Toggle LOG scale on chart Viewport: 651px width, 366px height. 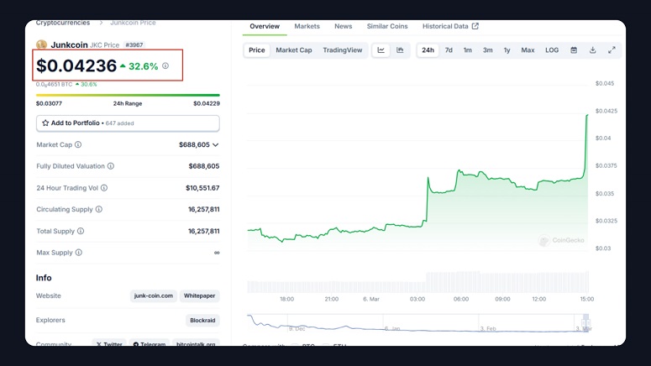click(x=551, y=50)
